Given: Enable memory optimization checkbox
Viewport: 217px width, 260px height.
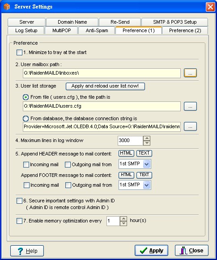Looking at the screenshot, I should [x=19, y=221].
